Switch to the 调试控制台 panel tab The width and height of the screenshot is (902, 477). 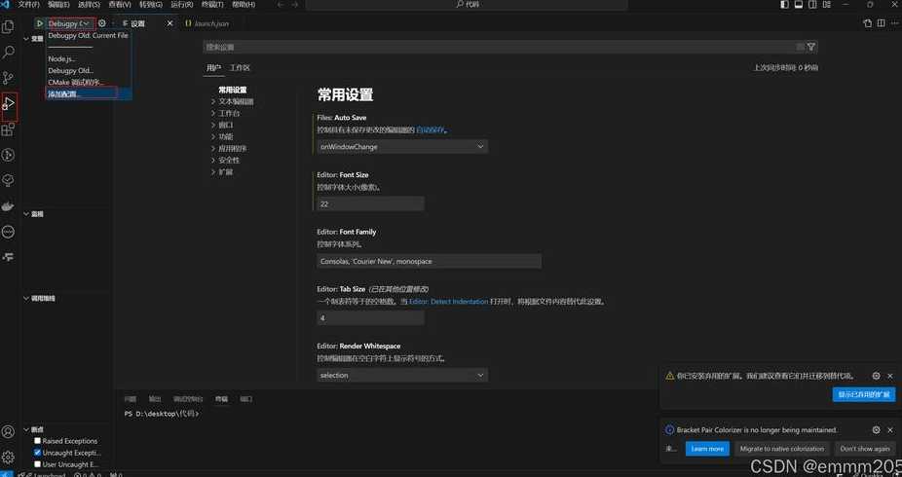pyautogui.click(x=188, y=399)
